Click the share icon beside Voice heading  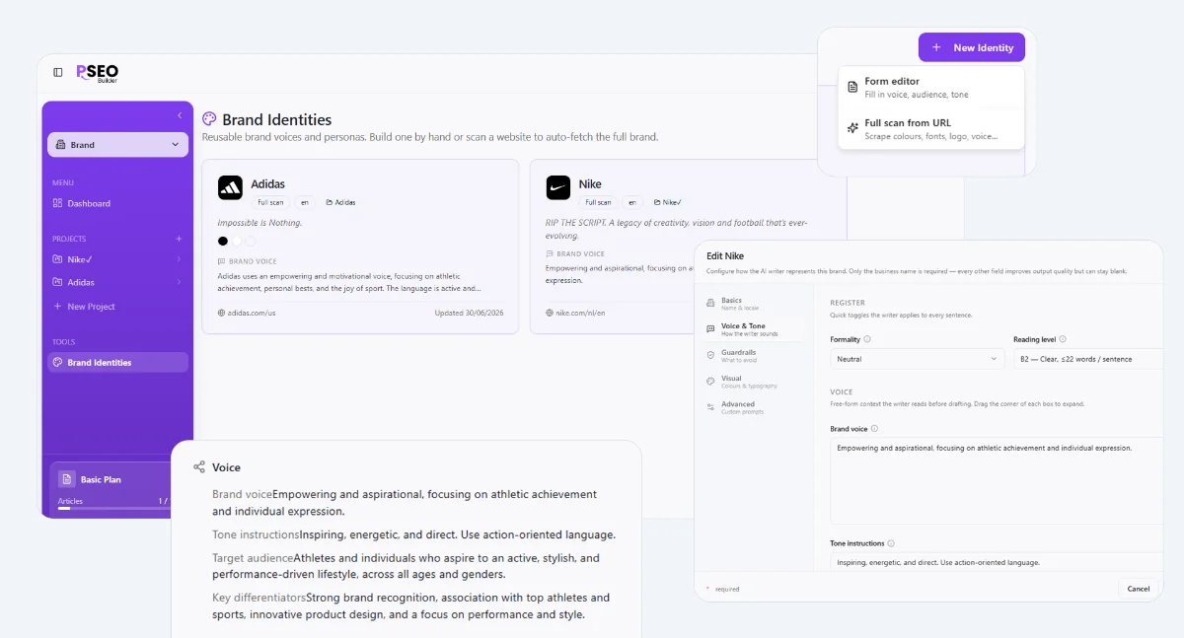[199, 467]
